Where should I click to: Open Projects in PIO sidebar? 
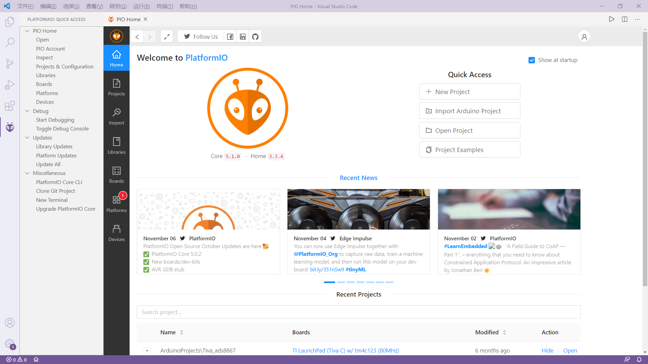pos(116,87)
